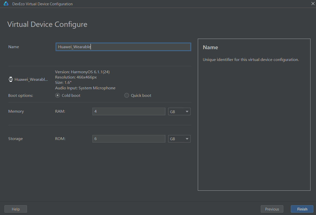The height and width of the screenshot is (215, 316).
Task: Click the ROM: label
Action: (60, 139)
